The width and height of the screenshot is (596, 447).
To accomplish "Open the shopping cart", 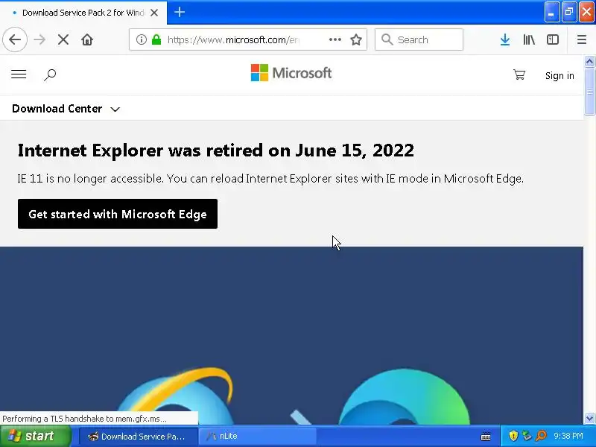I will [519, 74].
